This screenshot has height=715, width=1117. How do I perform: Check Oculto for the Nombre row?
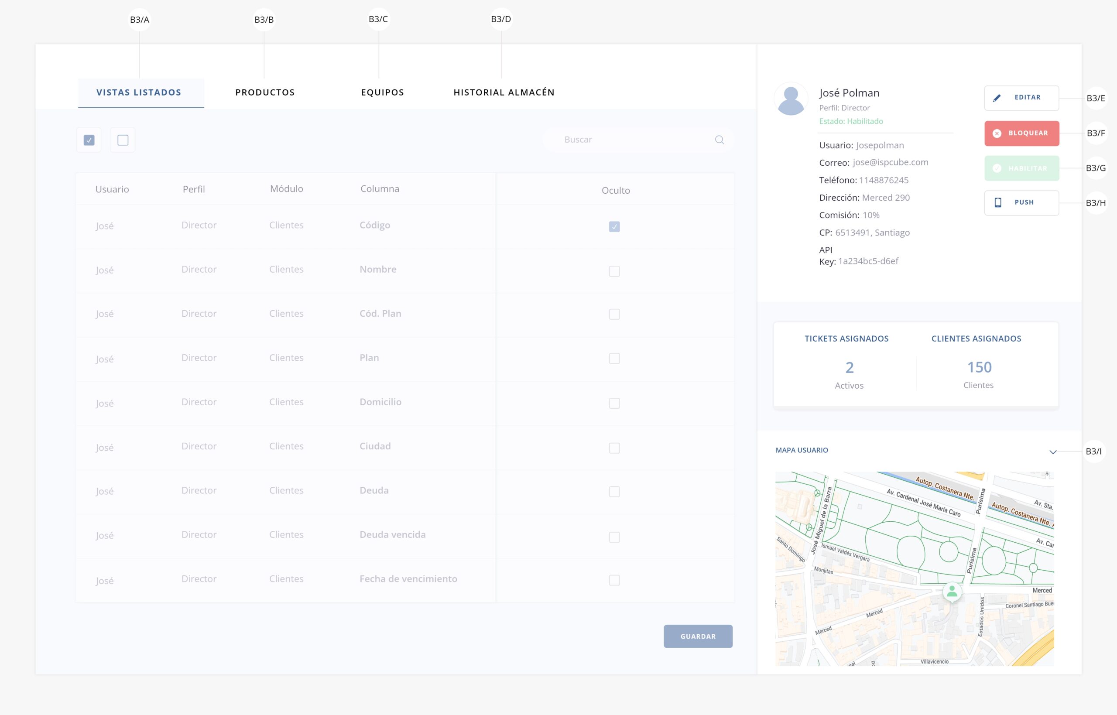pos(614,271)
